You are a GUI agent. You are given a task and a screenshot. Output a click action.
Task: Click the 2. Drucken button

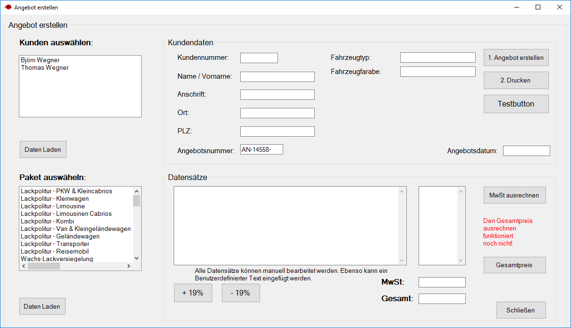[x=516, y=80]
